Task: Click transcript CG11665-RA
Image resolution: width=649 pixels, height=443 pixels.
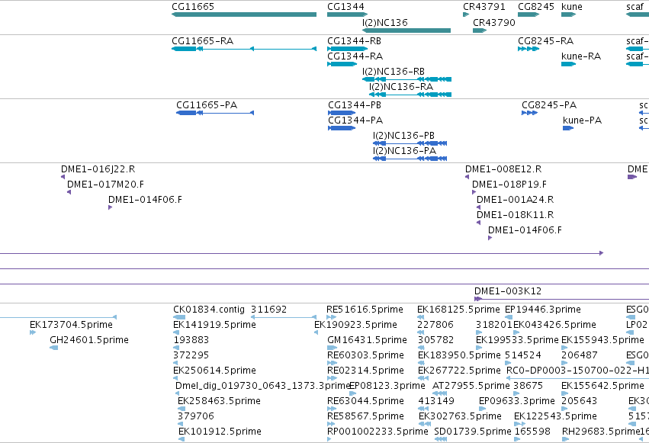Action: coord(244,49)
